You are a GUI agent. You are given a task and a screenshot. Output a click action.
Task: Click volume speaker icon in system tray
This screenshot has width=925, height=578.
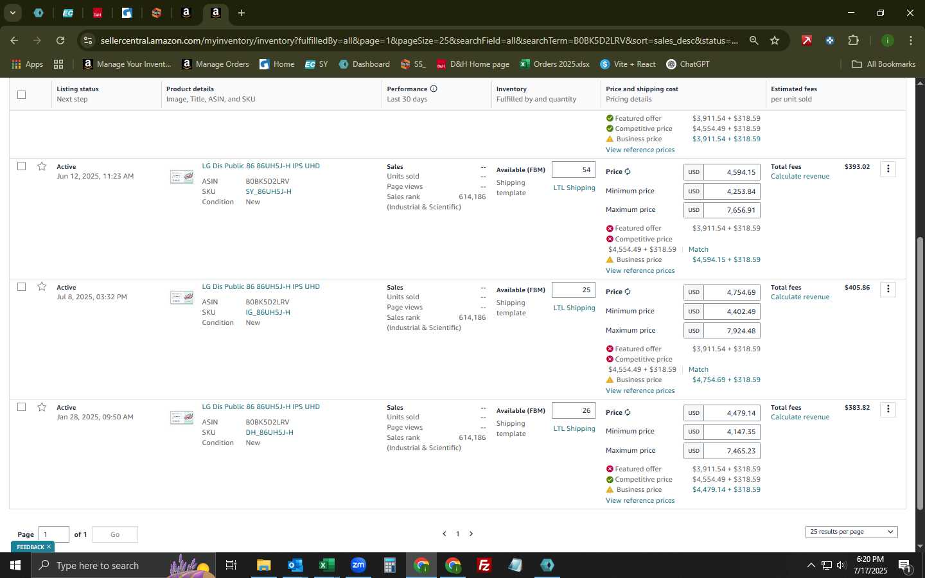(x=841, y=565)
